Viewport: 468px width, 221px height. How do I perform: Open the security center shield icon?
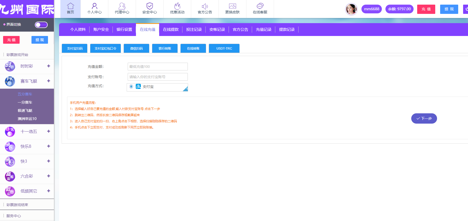point(150,6)
